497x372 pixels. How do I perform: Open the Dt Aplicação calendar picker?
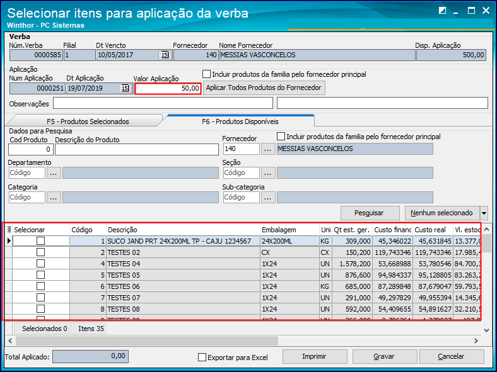(126, 88)
